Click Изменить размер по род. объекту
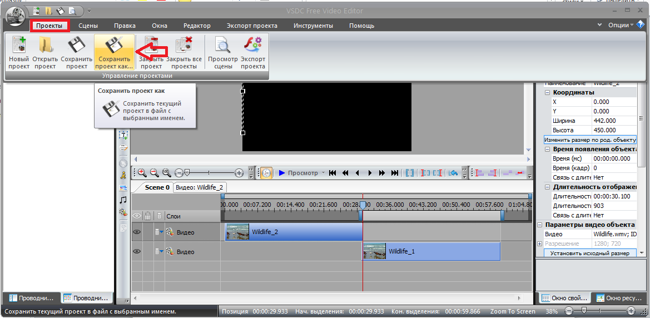This screenshot has width=650, height=318. [589, 140]
